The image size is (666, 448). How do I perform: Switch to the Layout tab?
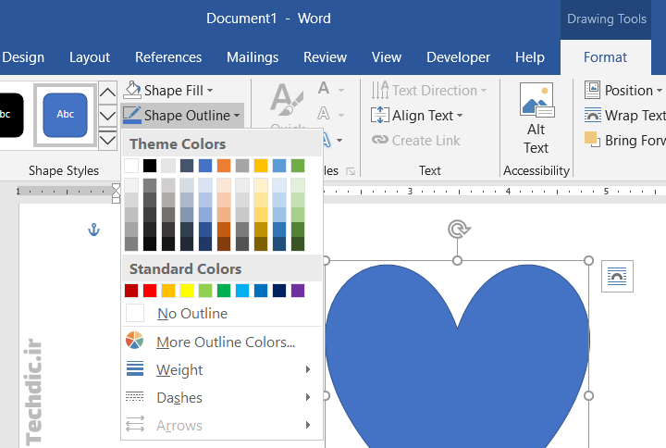90,57
